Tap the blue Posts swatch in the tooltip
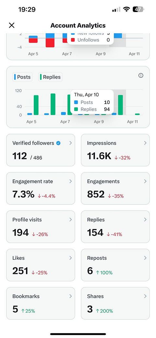Screen dimensions: 156x338 point(76,102)
